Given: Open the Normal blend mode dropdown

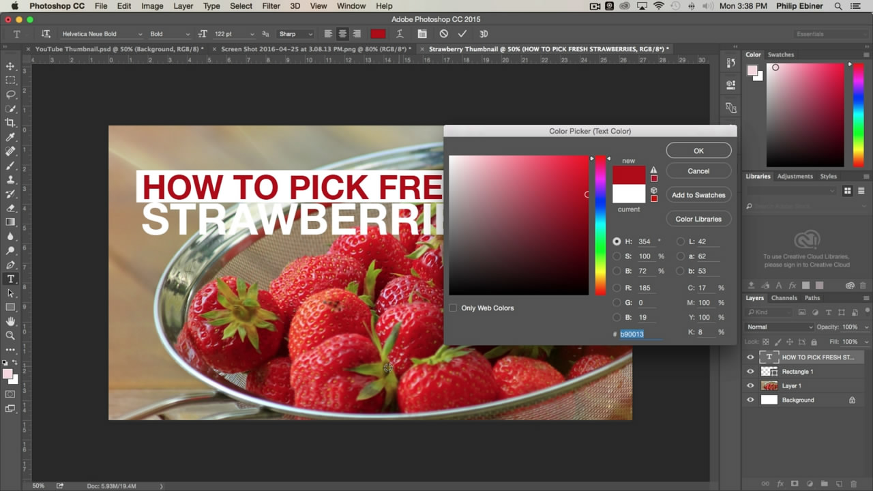Looking at the screenshot, I should [780, 327].
